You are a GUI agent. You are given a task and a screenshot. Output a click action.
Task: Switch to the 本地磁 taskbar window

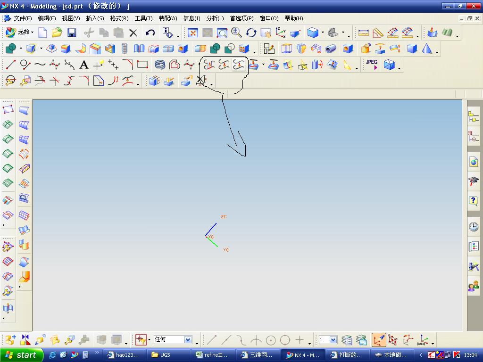pyautogui.click(x=392, y=355)
